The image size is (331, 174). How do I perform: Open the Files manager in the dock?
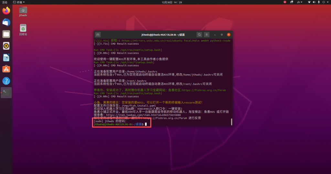pyautogui.click(x=6, y=34)
